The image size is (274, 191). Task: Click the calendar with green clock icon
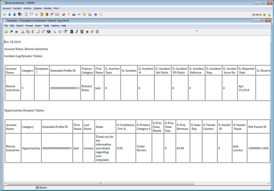[x=41, y=15]
